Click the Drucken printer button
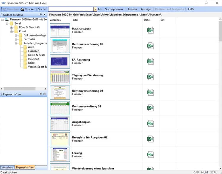 click(x=28, y=9)
